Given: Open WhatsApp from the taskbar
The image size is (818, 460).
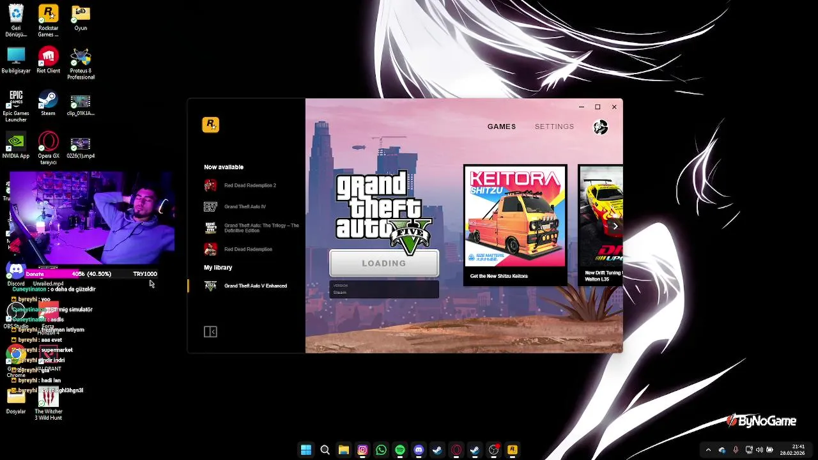Looking at the screenshot, I should point(381,450).
